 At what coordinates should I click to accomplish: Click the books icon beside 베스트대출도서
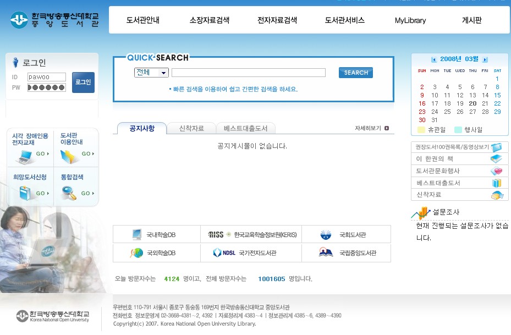[496, 183]
